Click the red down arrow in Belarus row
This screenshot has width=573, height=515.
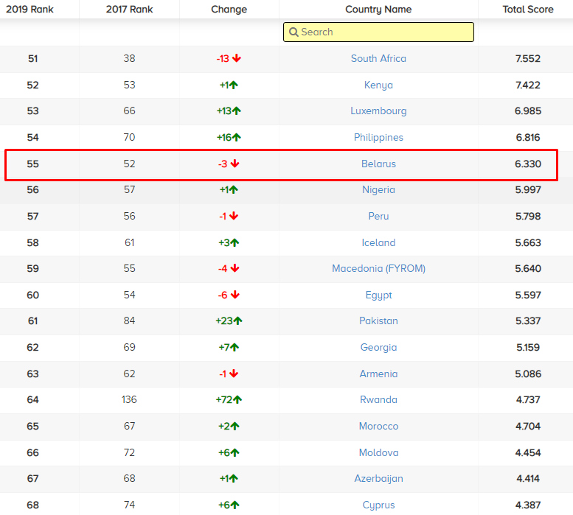pos(235,164)
